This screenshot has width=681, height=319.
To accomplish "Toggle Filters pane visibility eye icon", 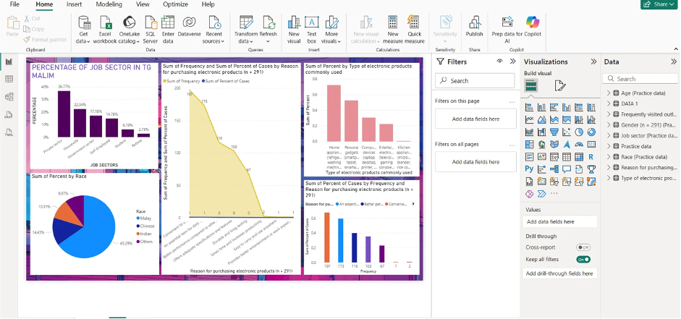I will tap(499, 62).
